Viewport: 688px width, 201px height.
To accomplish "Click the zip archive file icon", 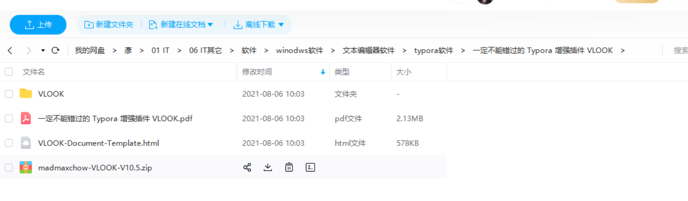I will tap(26, 167).
